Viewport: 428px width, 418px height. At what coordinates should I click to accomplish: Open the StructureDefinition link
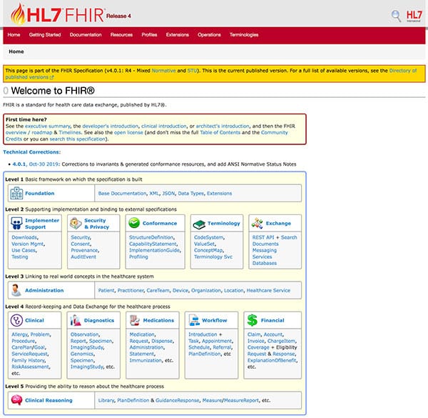151,237
